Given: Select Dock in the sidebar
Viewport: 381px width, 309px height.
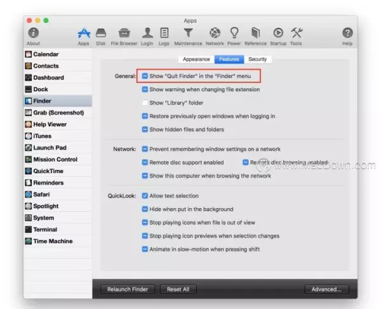Looking at the screenshot, I should click(58, 89).
